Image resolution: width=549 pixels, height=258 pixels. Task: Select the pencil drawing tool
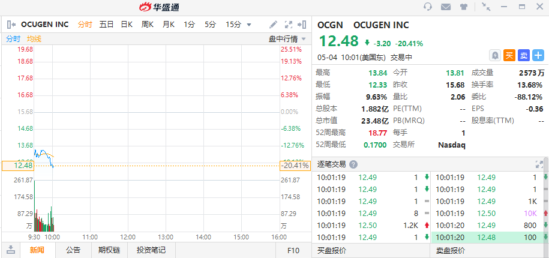coord(274,25)
